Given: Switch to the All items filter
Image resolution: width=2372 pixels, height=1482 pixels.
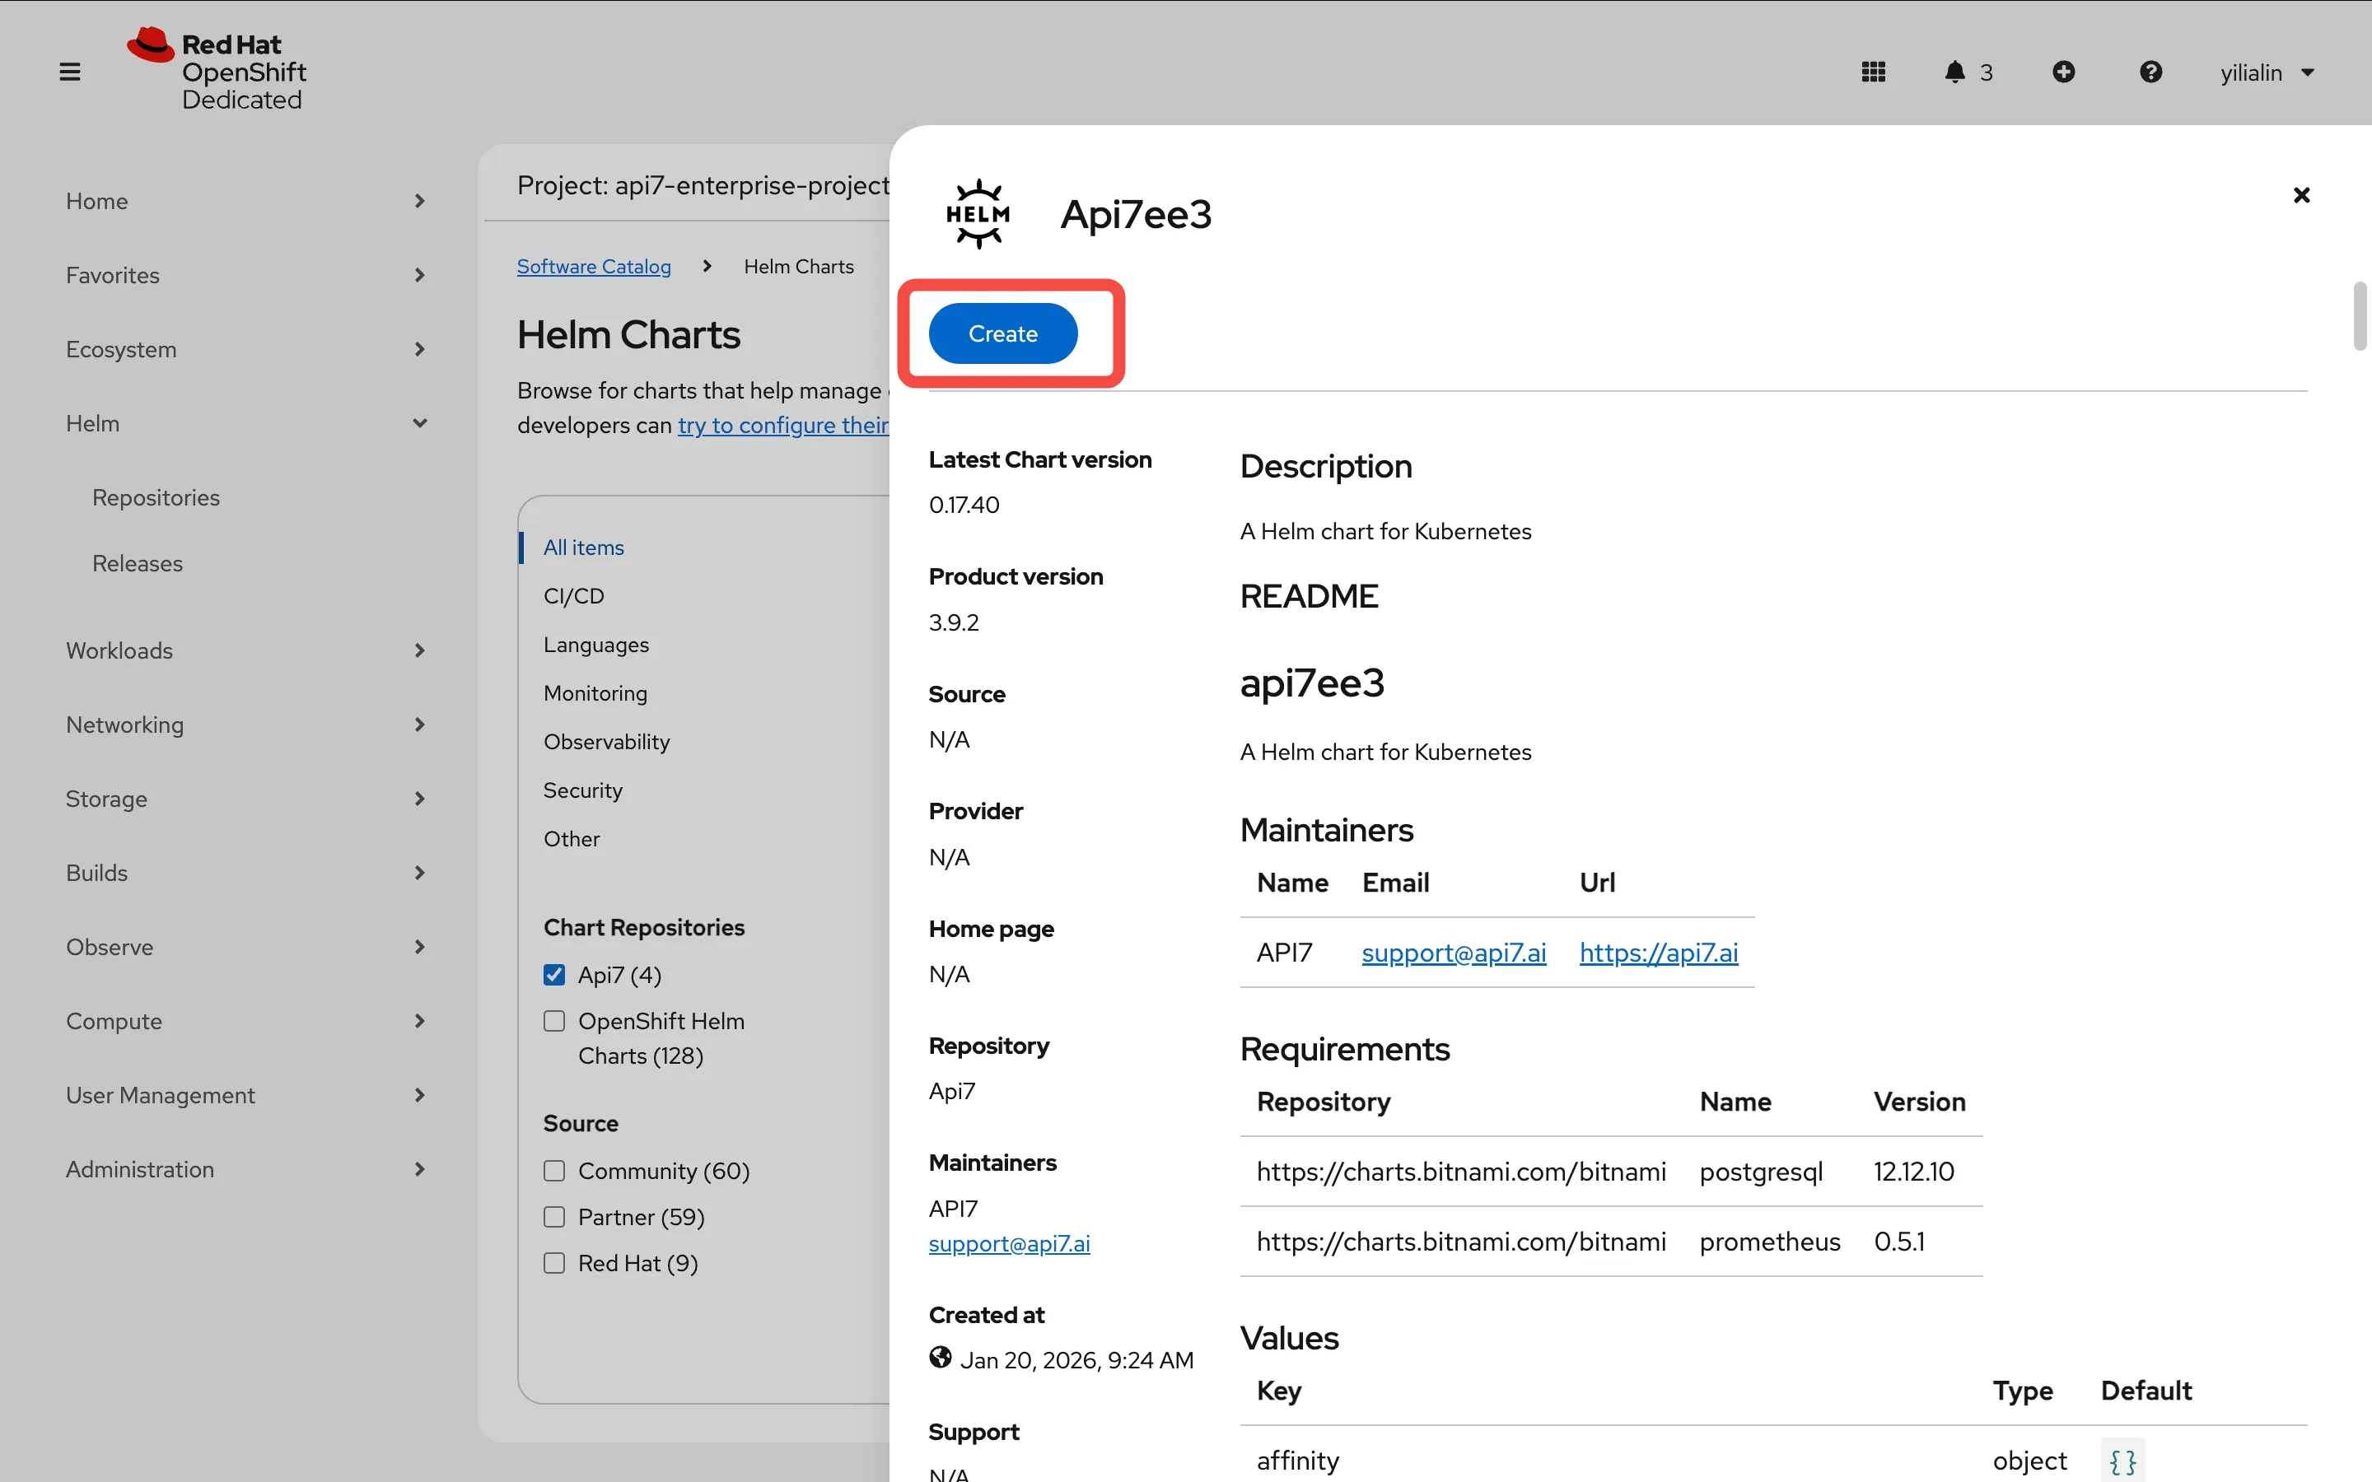Looking at the screenshot, I should [x=582, y=547].
